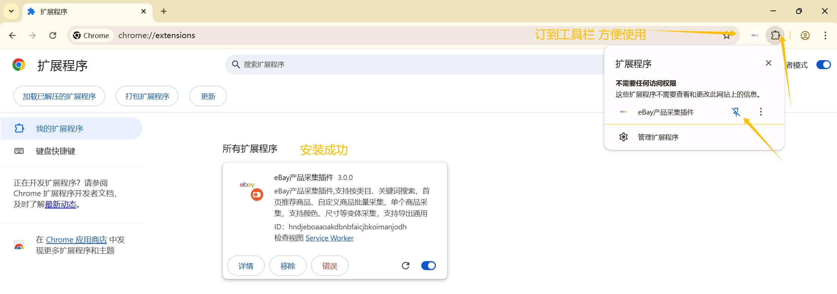This screenshot has width=837, height=294.
Task: Open the Chrome three-dot main menu
Action: 825,35
